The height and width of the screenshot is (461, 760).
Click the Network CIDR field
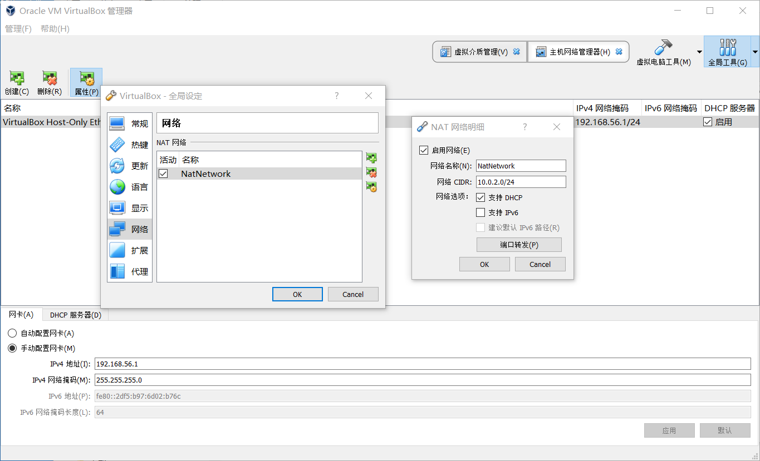click(521, 182)
